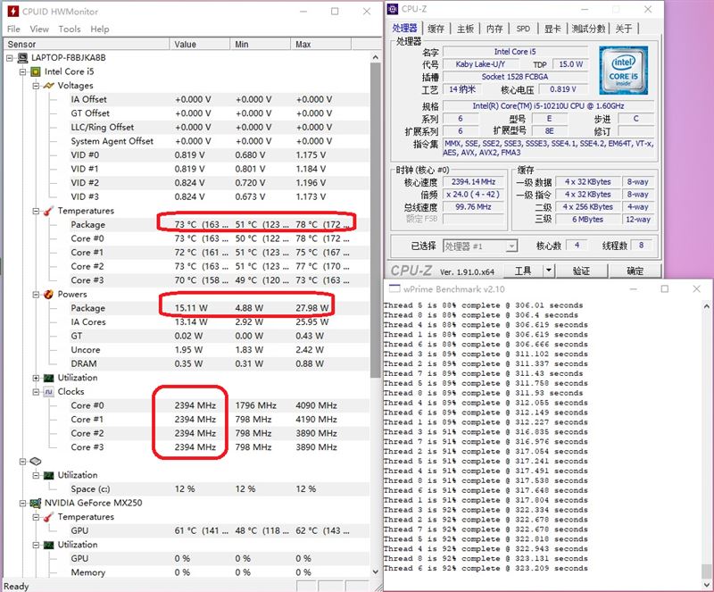Click HWMonitor scrollbar down arrow
Image resolution: width=714 pixels, height=592 pixels.
[x=375, y=571]
